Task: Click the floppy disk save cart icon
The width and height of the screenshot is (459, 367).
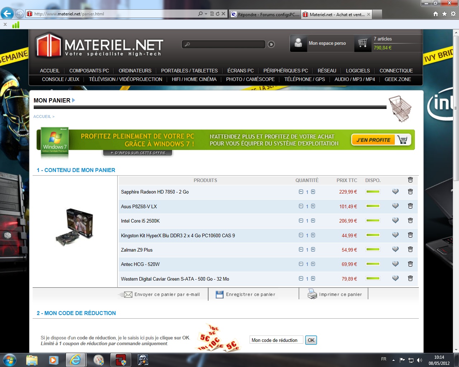Action: point(219,294)
